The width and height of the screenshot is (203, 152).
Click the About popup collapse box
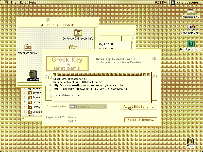[149, 74]
